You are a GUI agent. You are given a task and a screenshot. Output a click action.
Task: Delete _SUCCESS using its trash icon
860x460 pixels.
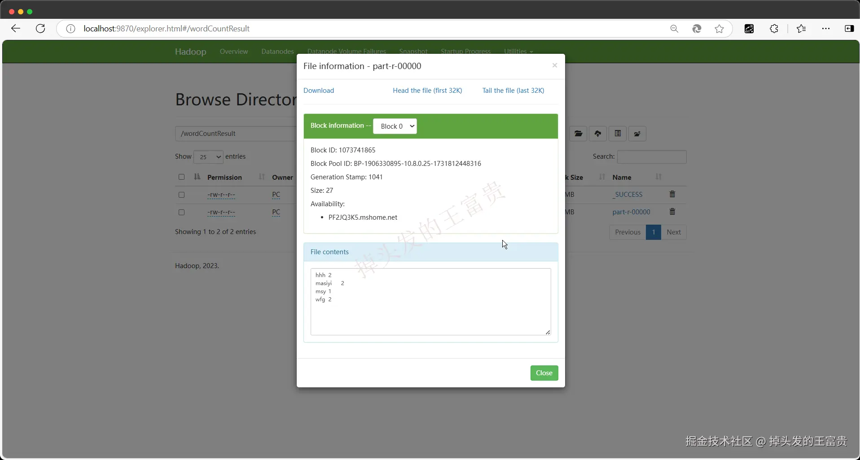click(x=672, y=194)
